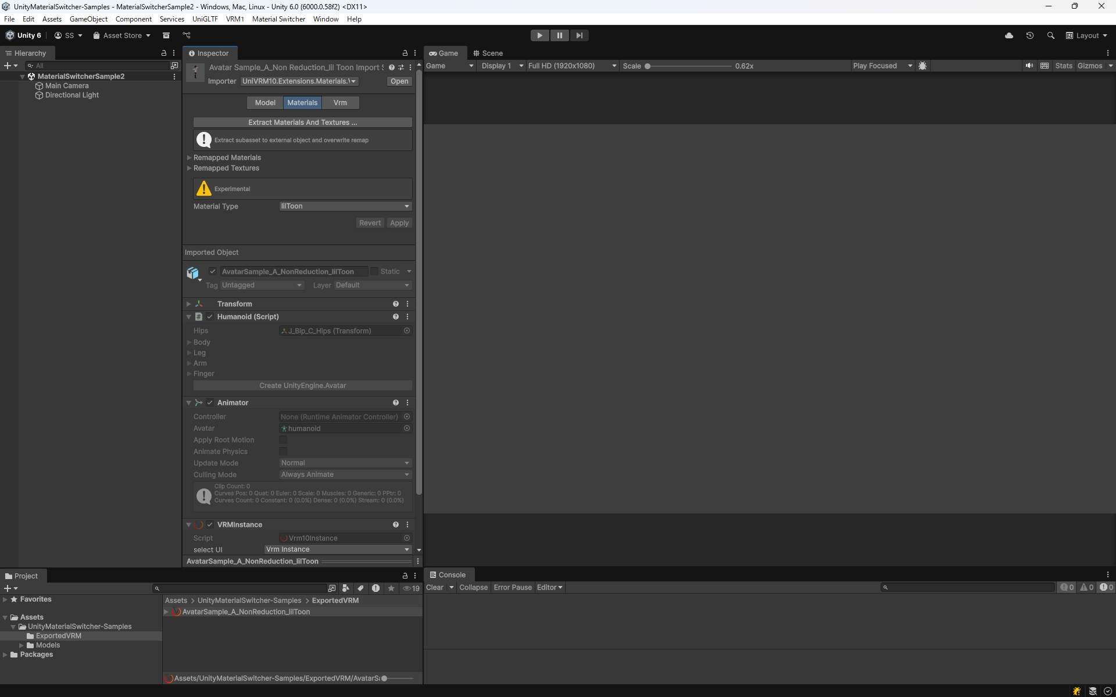
Task: Switch to the Scene tab
Action: [488, 53]
